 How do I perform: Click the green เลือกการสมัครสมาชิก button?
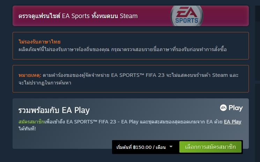click(210, 147)
